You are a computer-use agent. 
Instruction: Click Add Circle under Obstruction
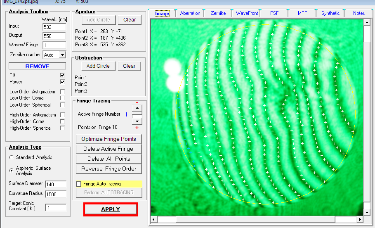tap(98, 66)
